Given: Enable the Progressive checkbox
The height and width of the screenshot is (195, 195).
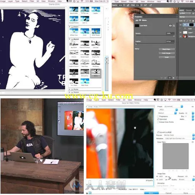Looking at the screenshot, I should click(158, 116).
